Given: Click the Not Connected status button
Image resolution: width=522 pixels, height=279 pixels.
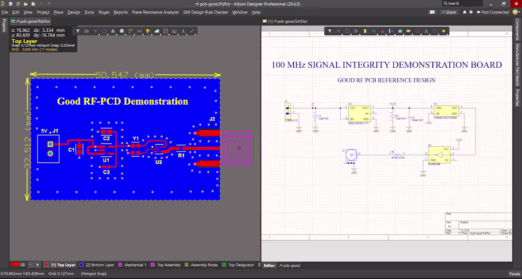Looking at the screenshot, I should (x=493, y=12).
